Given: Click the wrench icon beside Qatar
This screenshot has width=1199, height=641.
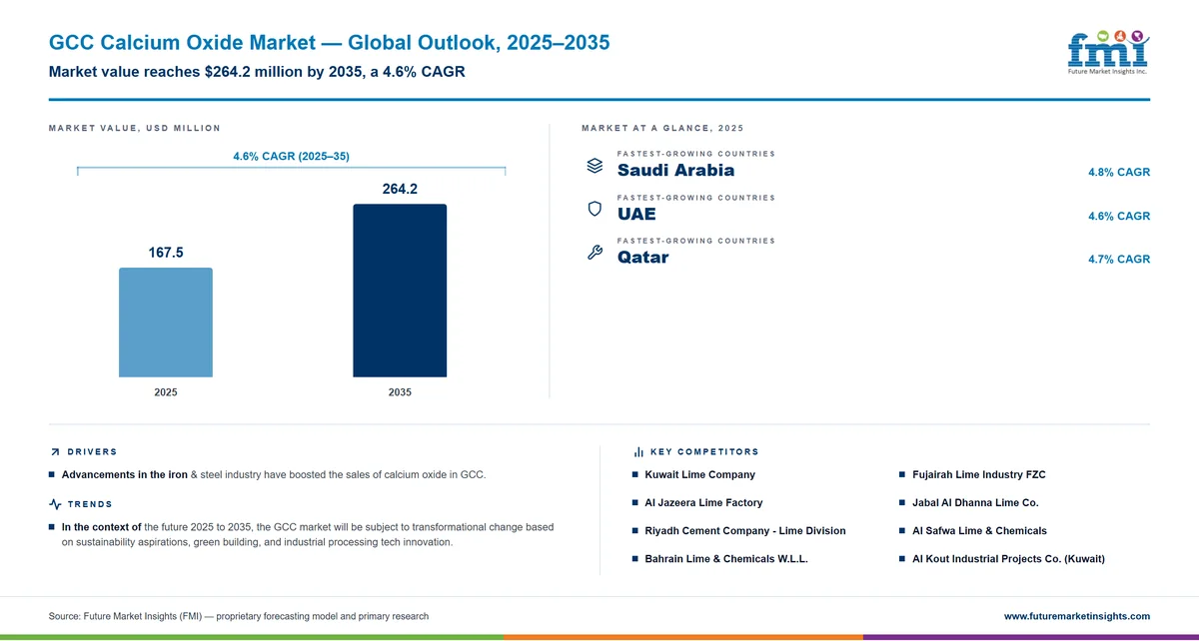Looking at the screenshot, I should (x=595, y=253).
